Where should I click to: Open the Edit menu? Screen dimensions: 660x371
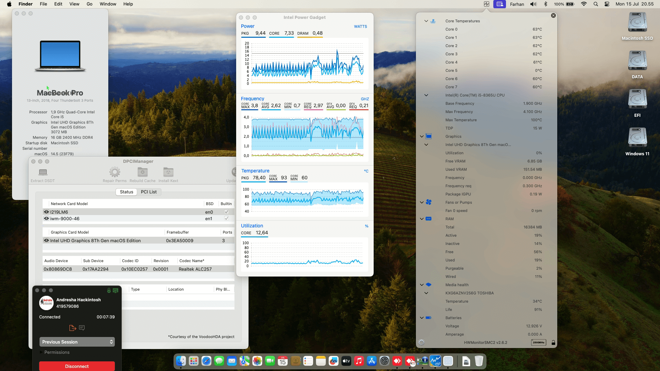pyautogui.click(x=58, y=4)
